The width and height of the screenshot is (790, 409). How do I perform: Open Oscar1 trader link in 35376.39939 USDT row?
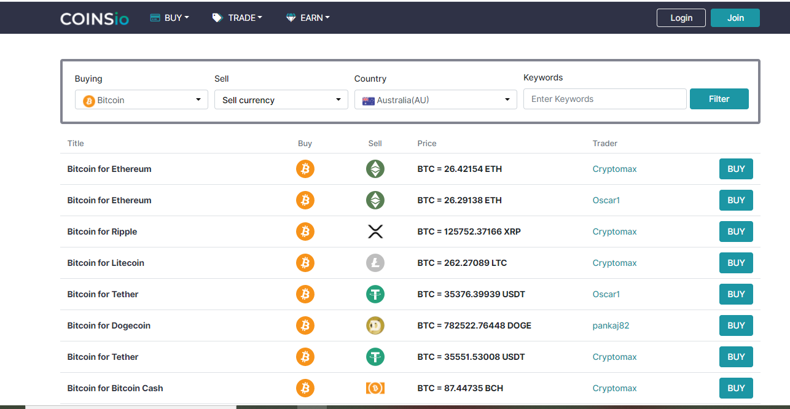pyautogui.click(x=606, y=294)
